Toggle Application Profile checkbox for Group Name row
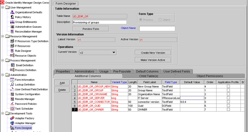The width and height of the screenshot is (248, 132). (x=228, y=90)
